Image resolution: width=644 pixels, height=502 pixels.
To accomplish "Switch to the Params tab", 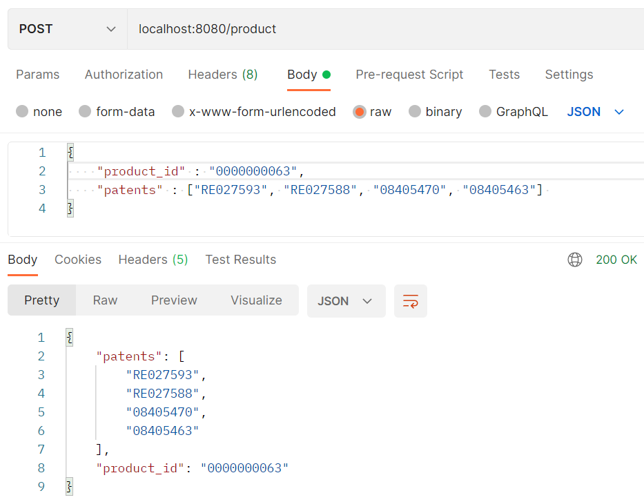I will (37, 75).
